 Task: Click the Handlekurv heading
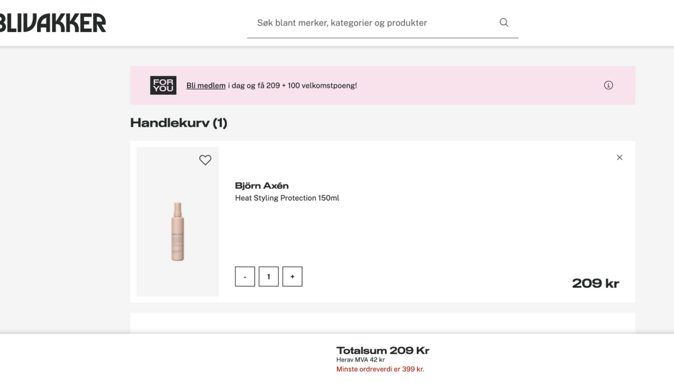[179, 123]
